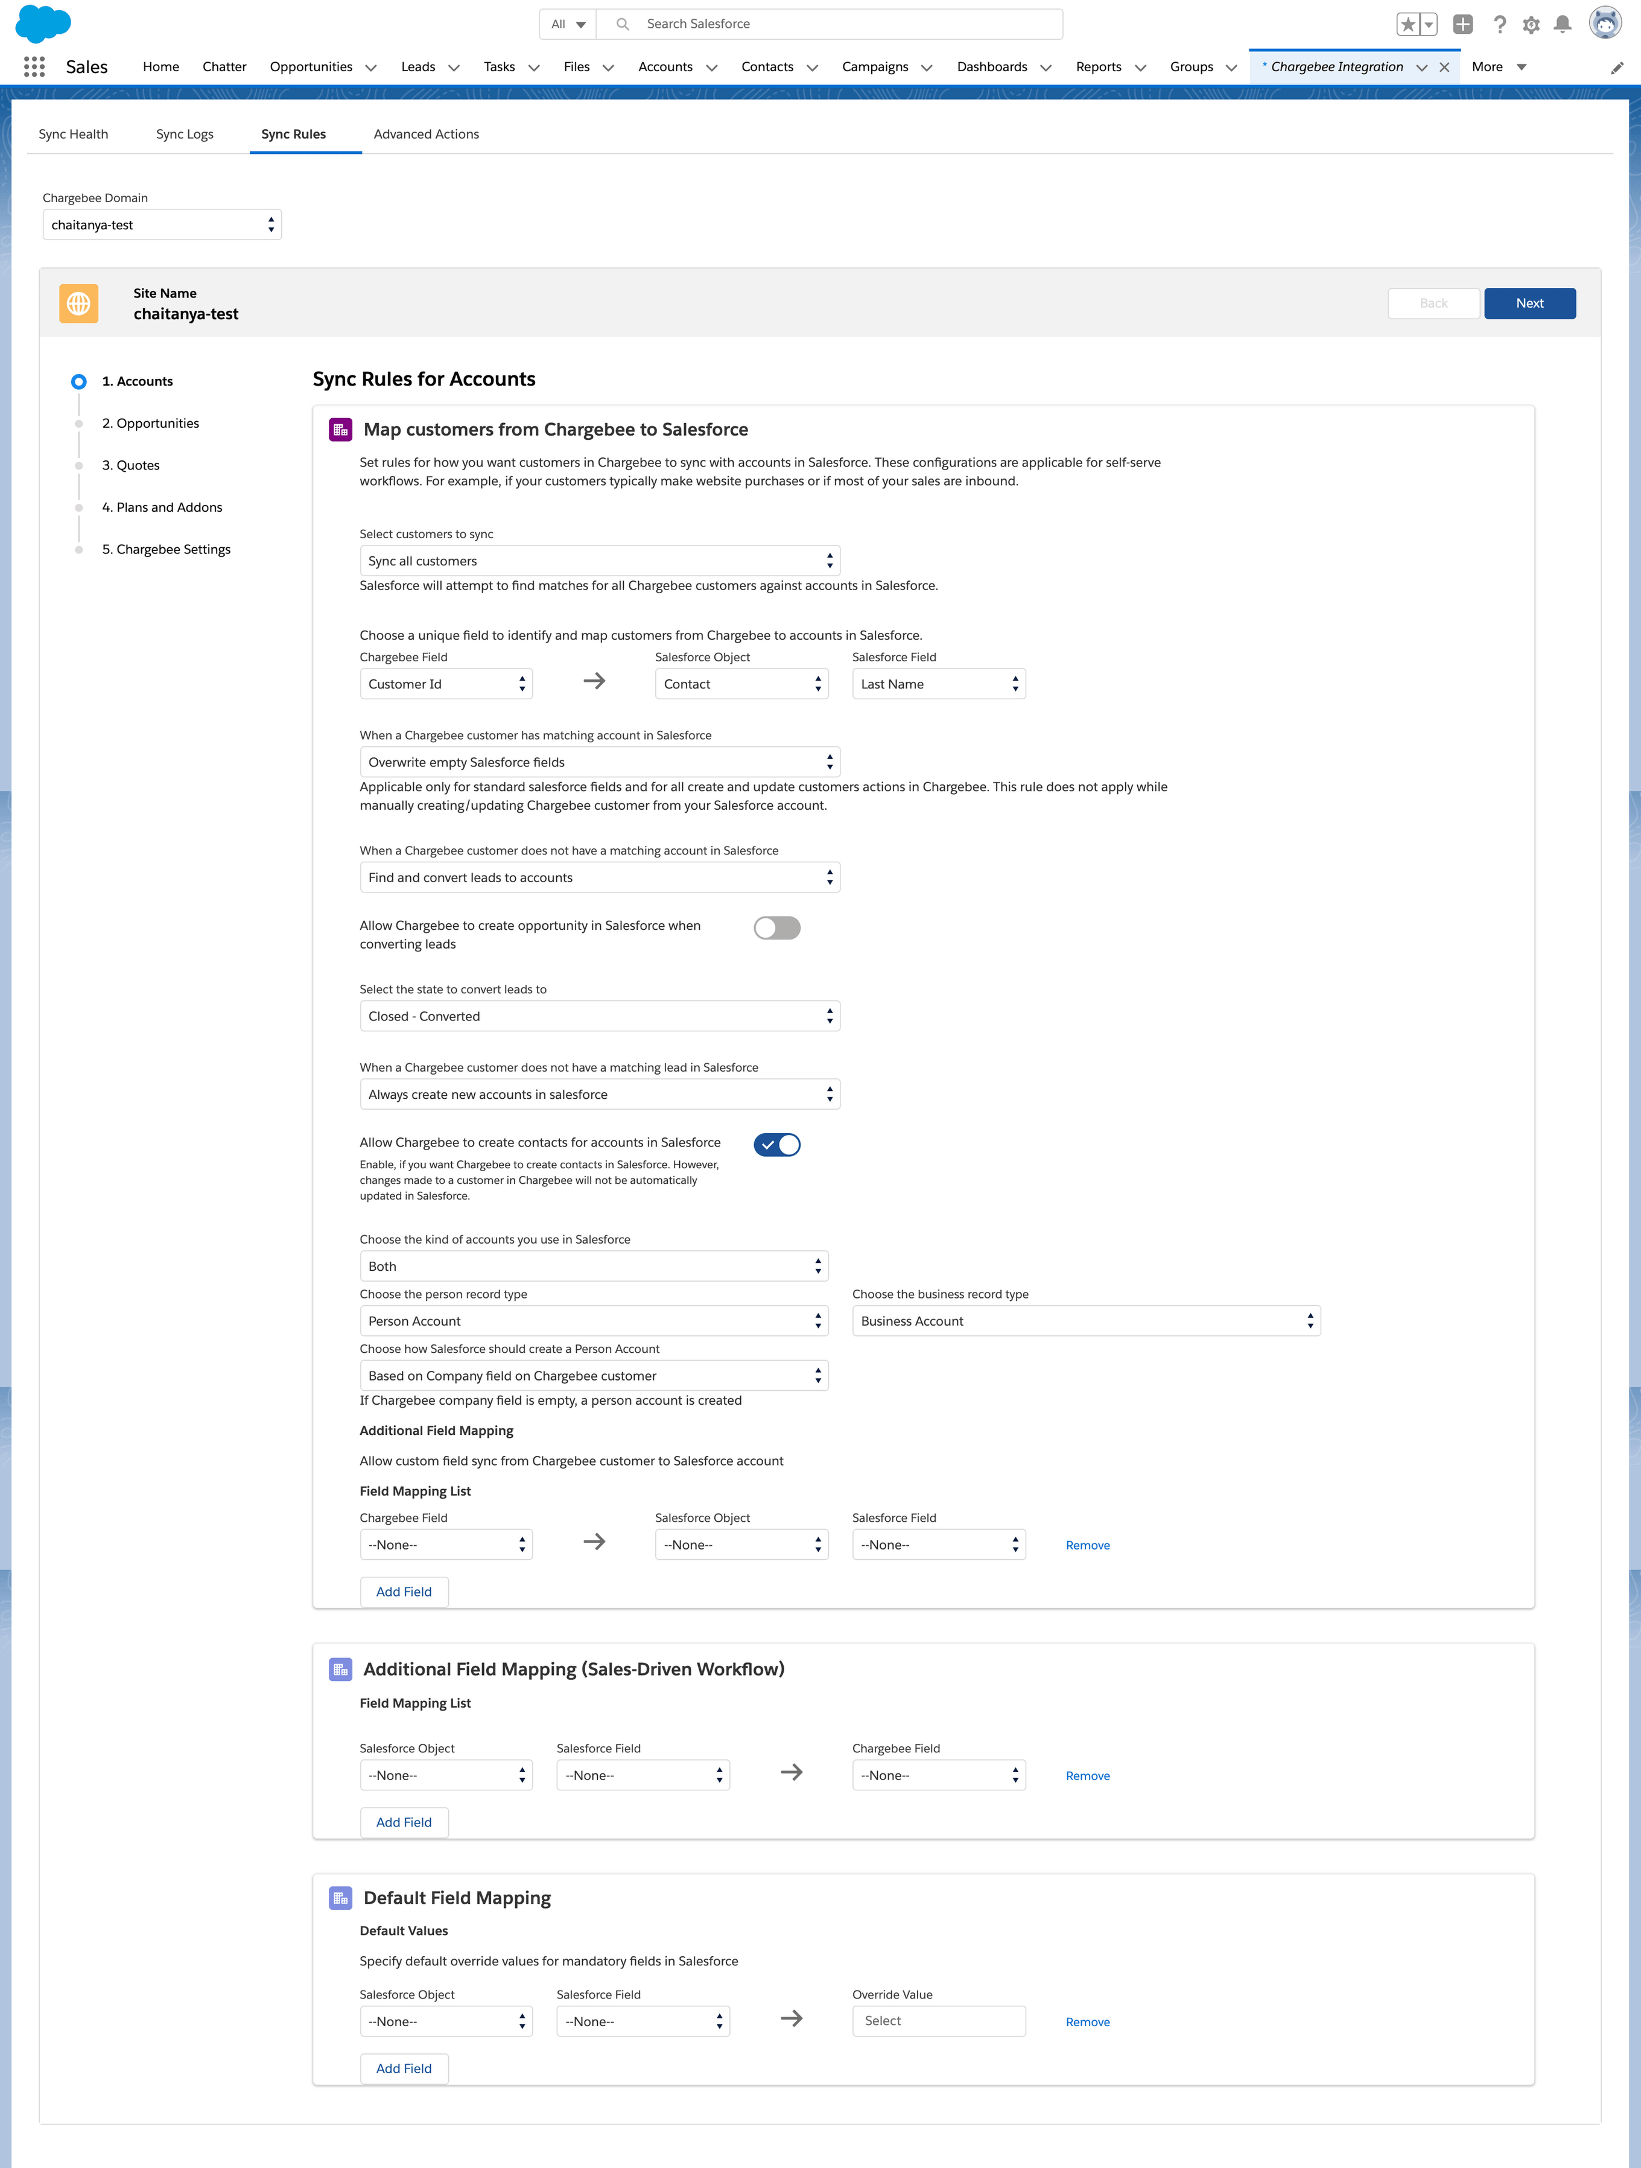This screenshot has width=1641, height=2168.
Task: Open the Select customers to sync dropdown
Action: click(600, 561)
